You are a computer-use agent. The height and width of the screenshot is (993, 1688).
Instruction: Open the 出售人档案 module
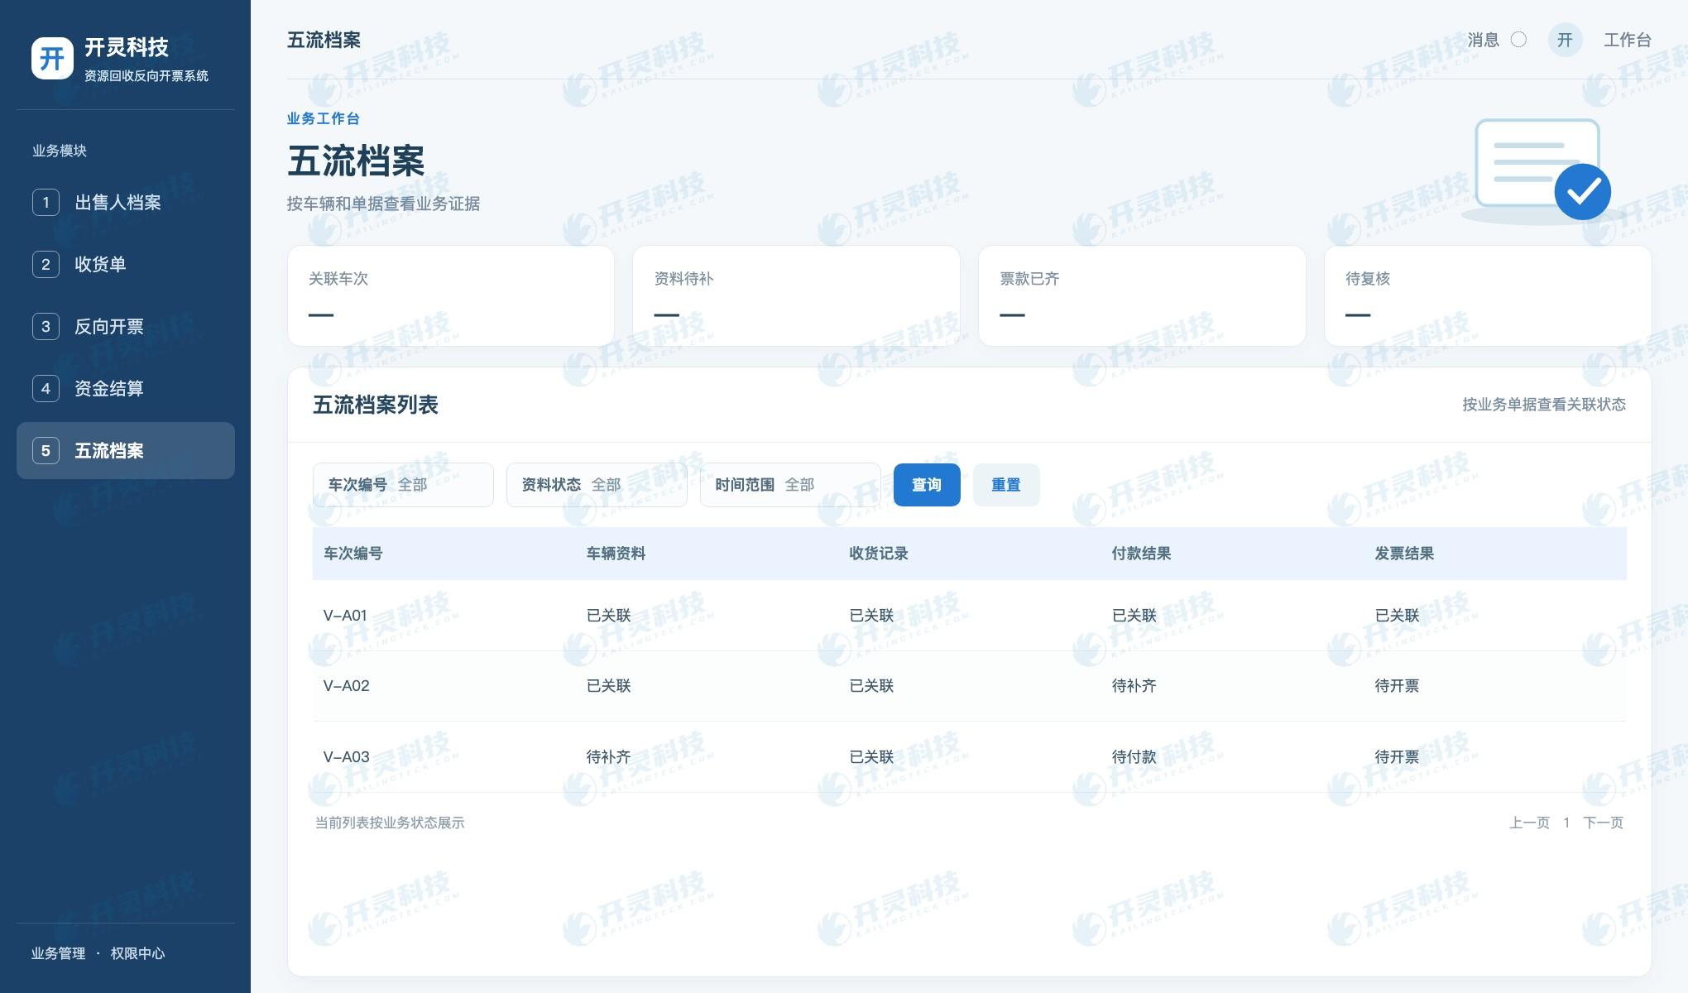click(x=126, y=202)
